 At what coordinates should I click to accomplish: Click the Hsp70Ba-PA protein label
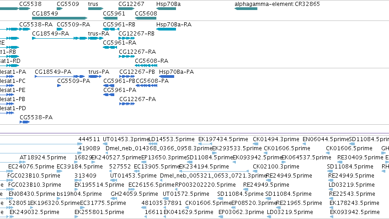(x=176, y=72)
